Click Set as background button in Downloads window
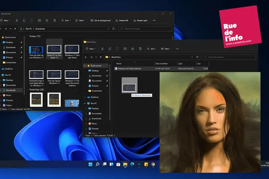Screen dimensions: 269x179 coord(100,21)
